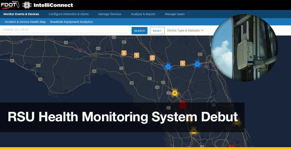Image resolution: width=291 pixels, height=150 pixels.
Task: Open the red cluster labeled 101
Action: [183, 106]
